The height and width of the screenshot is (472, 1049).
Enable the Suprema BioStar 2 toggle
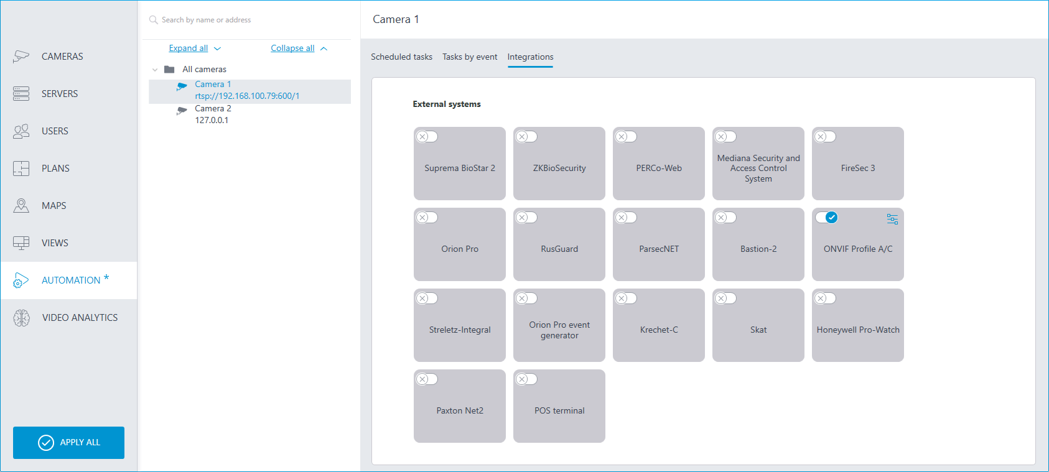pos(427,137)
